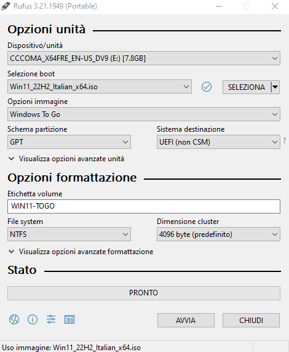The image size is (289, 352).
Task: Click the Rufus USB drive title icon
Action: (x=6, y=6)
